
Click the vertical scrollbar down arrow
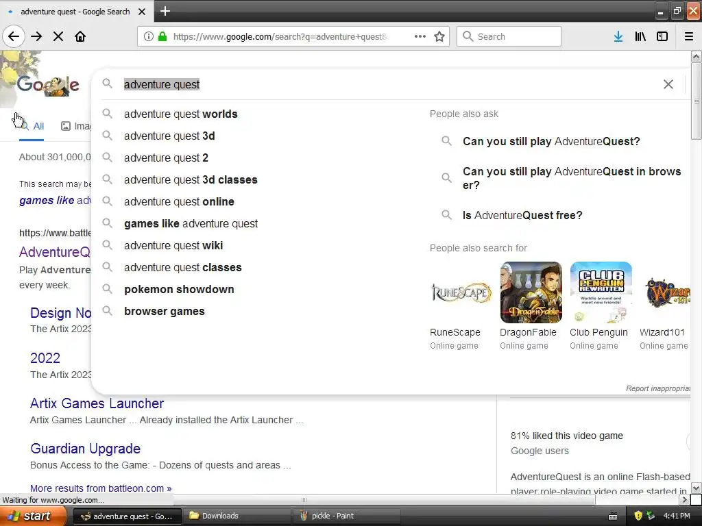[696, 488]
